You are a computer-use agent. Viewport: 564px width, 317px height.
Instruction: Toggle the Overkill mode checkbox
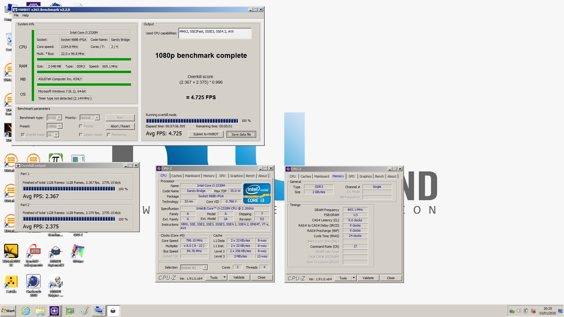[23, 135]
